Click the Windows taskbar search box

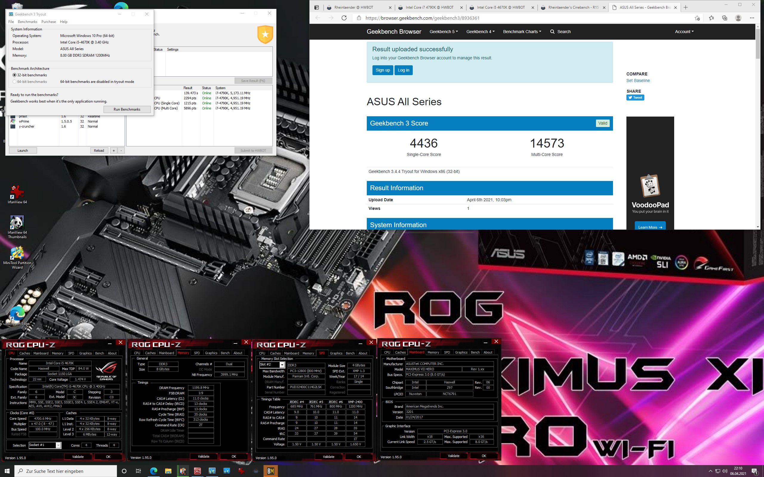(x=66, y=471)
